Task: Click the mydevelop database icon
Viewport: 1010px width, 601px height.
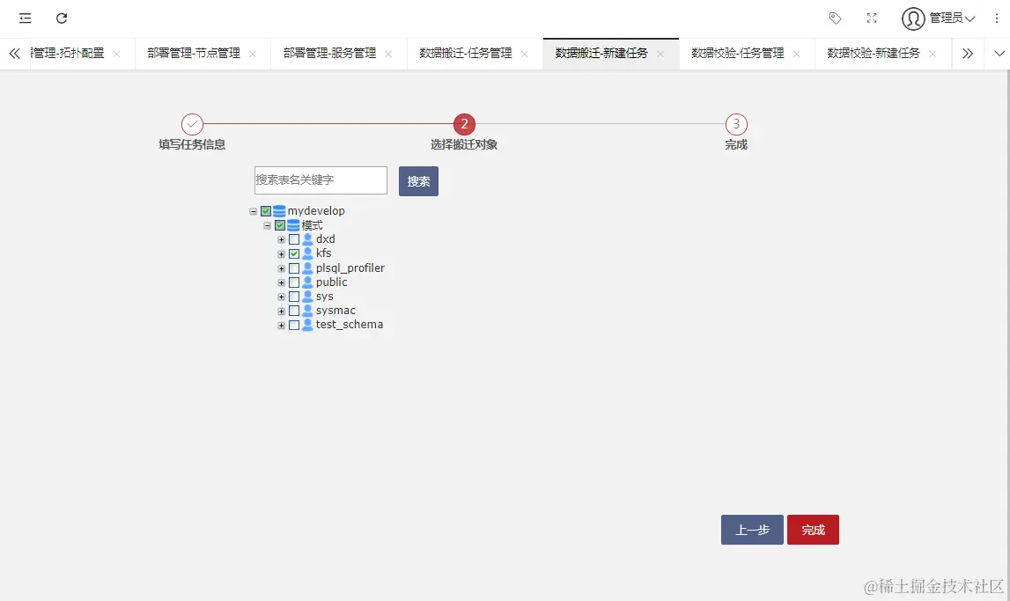Action: coord(279,211)
